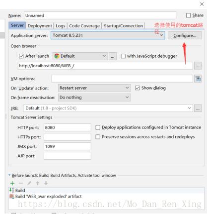Toggle the Share checkbox
Viewport: 207px width, 214px height.
(x=188, y=15)
